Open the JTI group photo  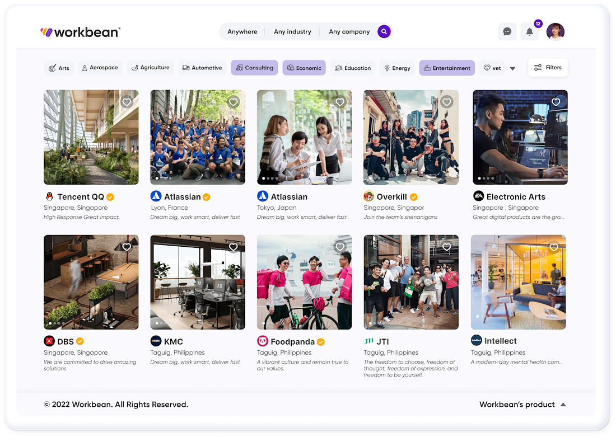tap(411, 283)
